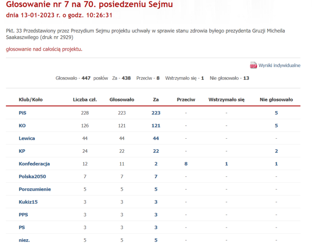This screenshot has height=252, width=312.
Task: Click Konfederacja 'Za' votes value 2
Action: [156, 164]
